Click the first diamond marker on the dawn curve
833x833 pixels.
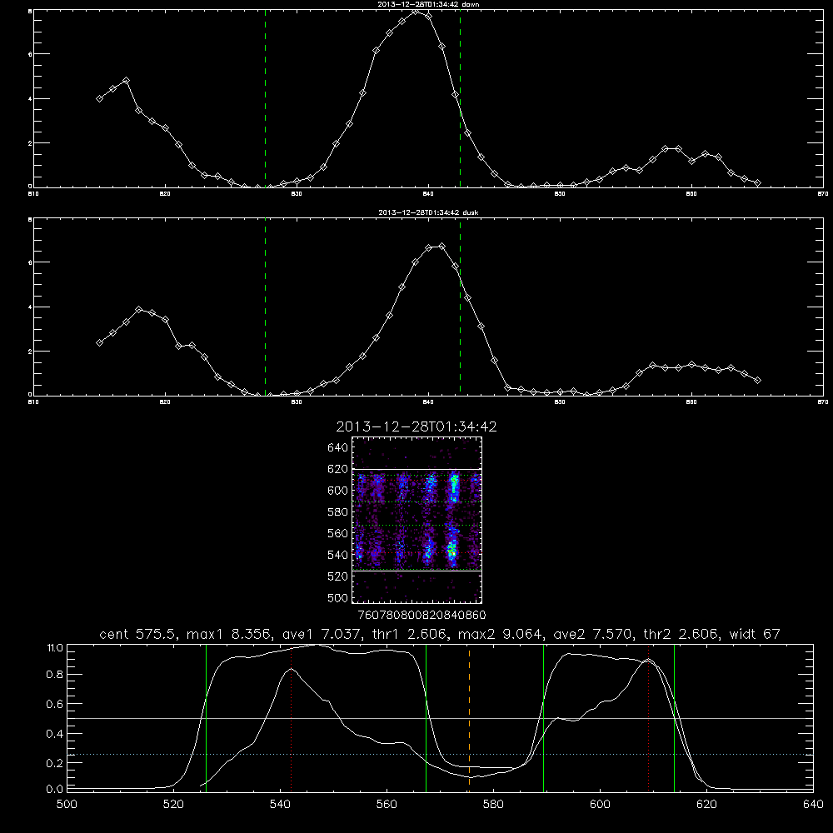pos(99,98)
